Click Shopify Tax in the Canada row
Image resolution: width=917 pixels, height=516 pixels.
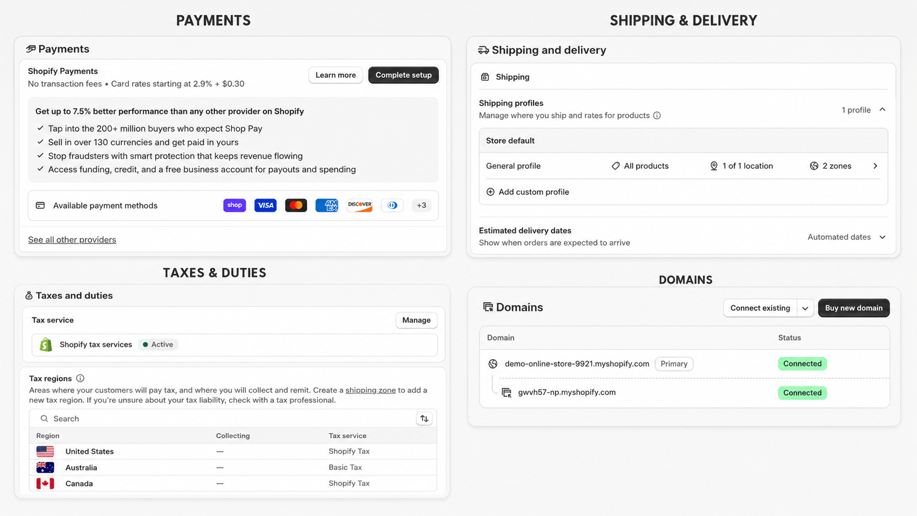click(x=349, y=483)
